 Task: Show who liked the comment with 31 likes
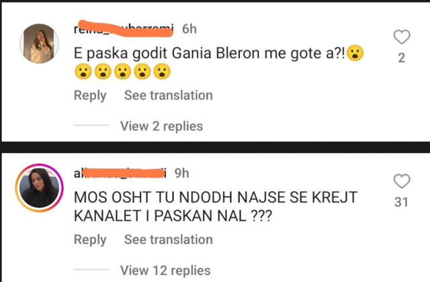tap(401, 202)
